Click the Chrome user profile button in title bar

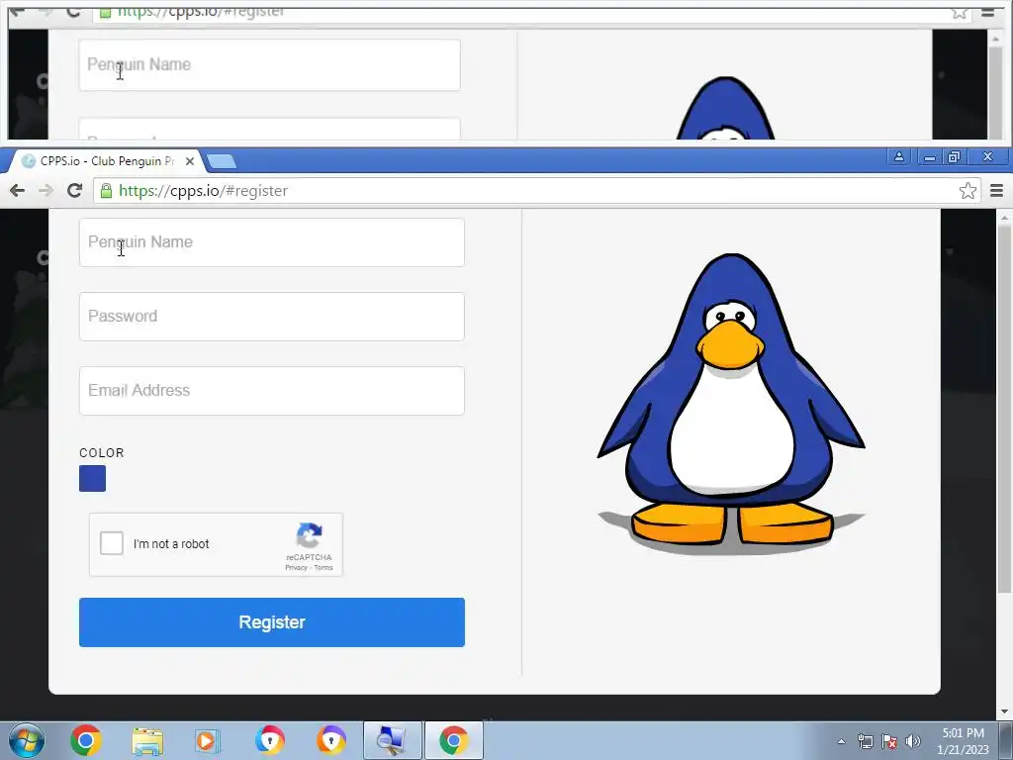[898, 156]
